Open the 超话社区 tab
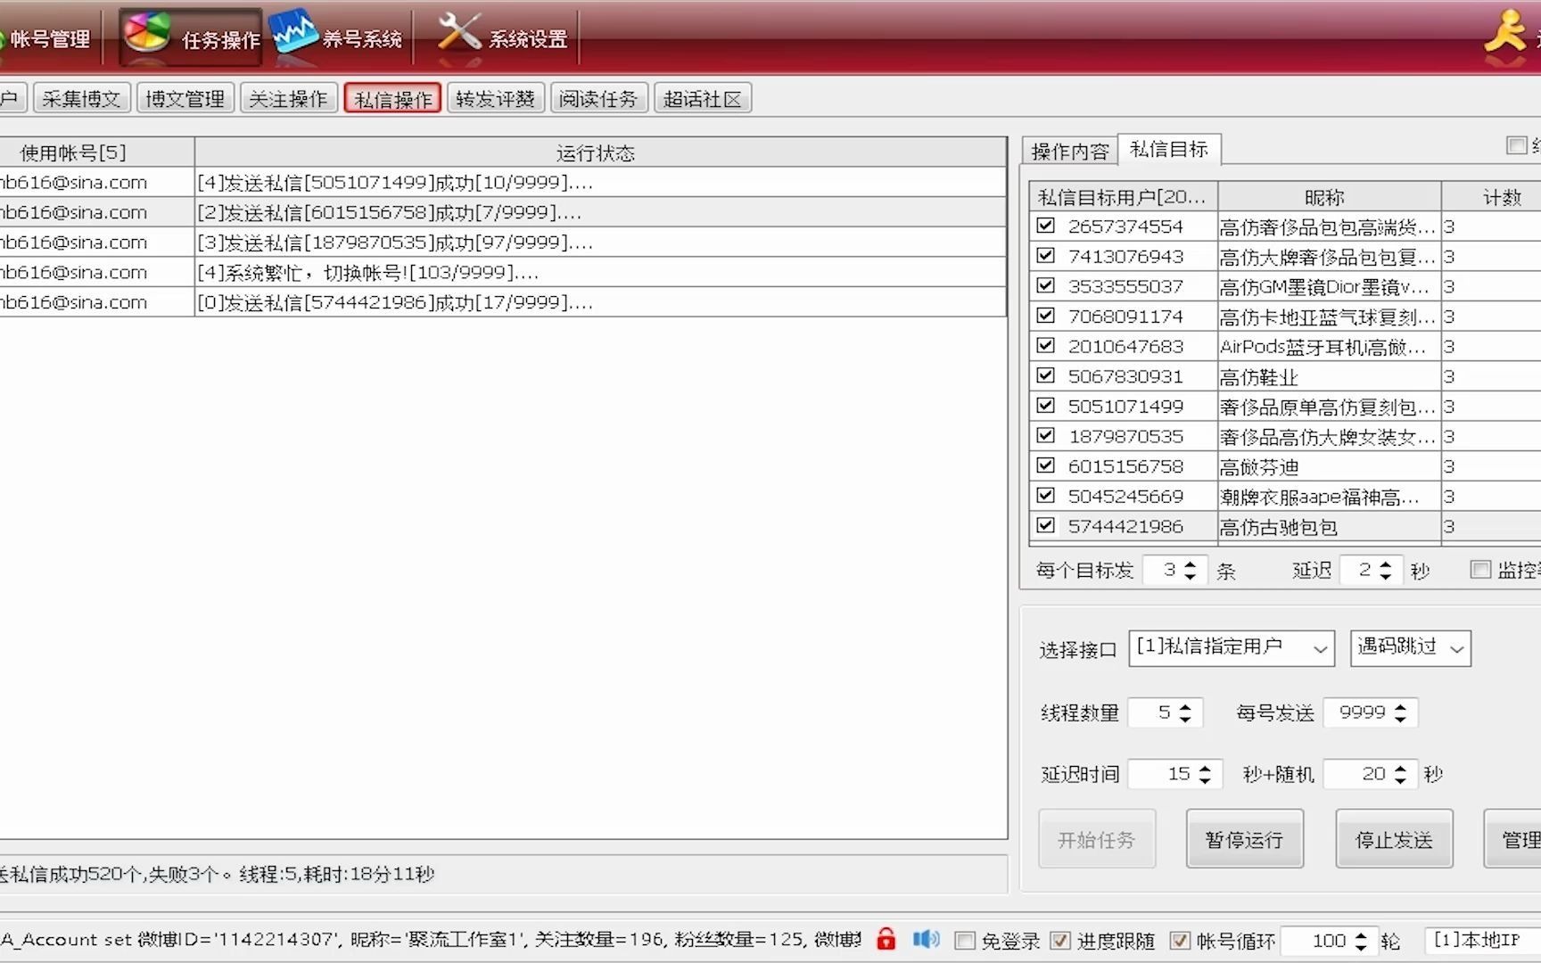 [x=702, y=98]
